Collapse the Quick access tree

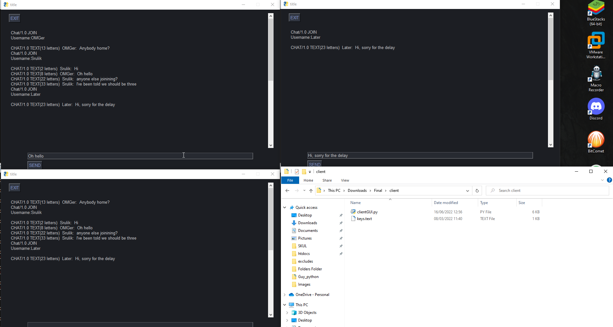(x=284, y=208)
